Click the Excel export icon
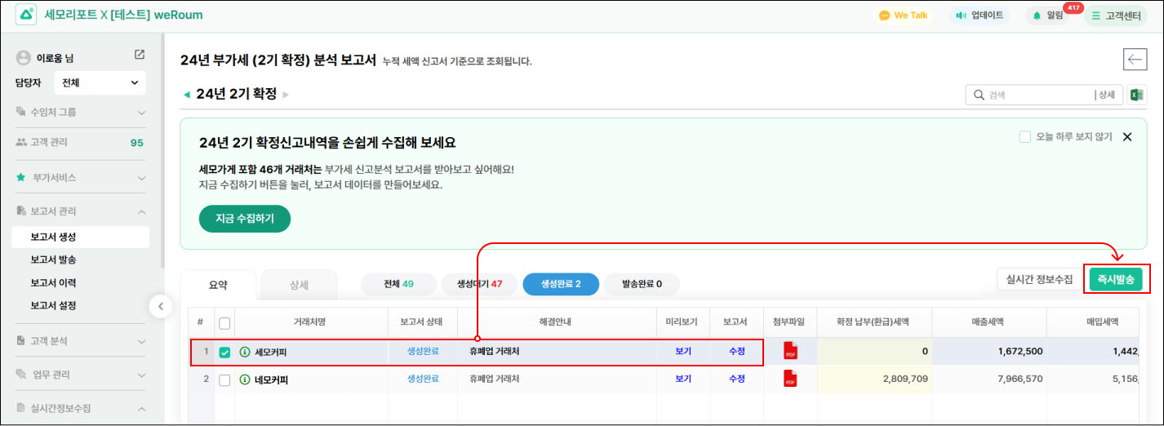The image size is (1164, 426). [1135, 95]
